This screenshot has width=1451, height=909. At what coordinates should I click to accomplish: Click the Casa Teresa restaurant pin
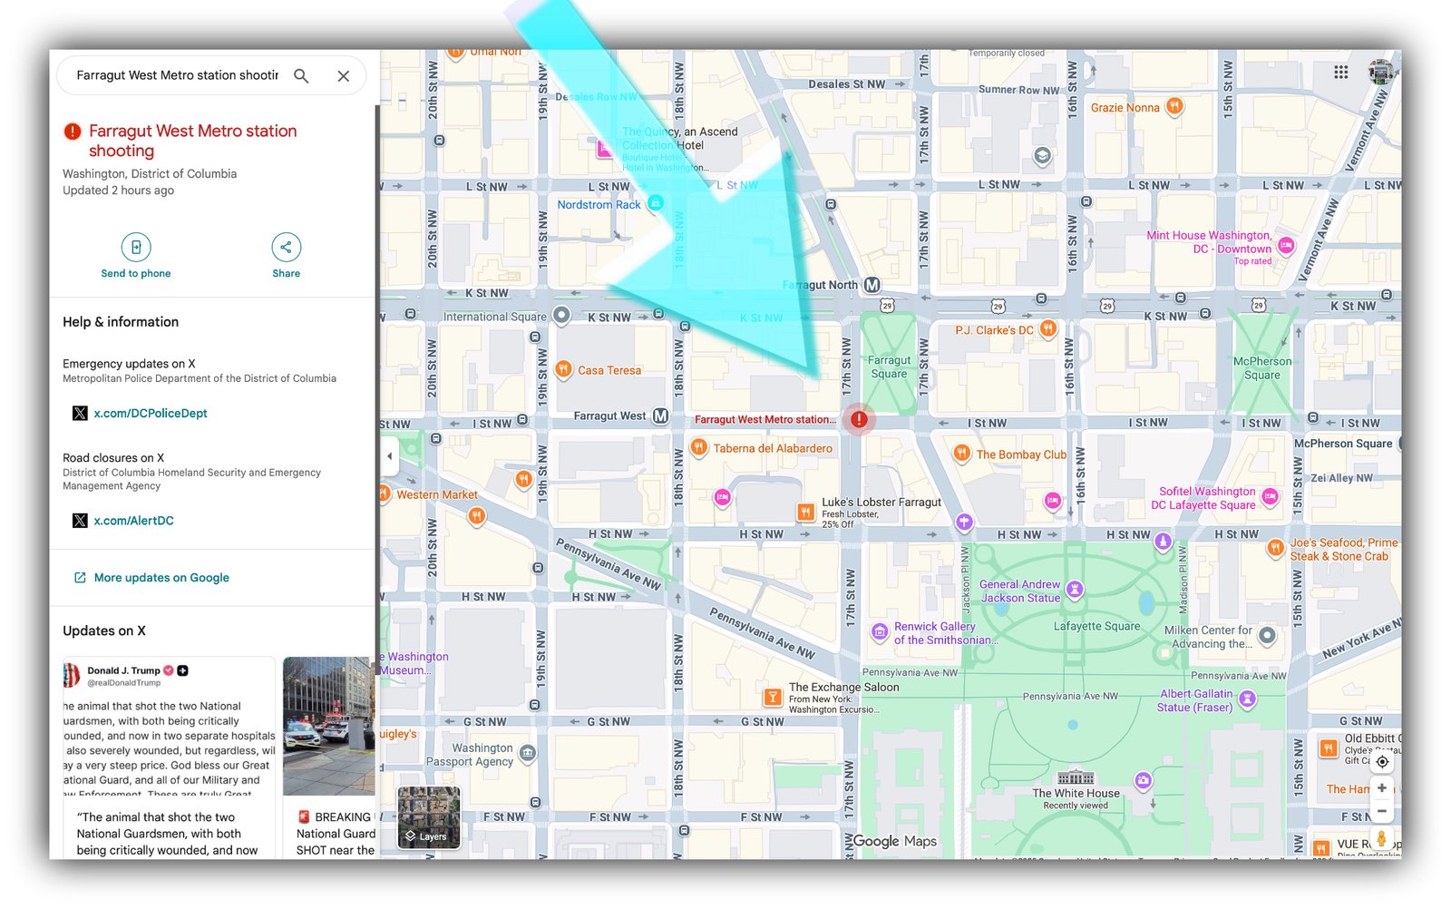point(563,369)
